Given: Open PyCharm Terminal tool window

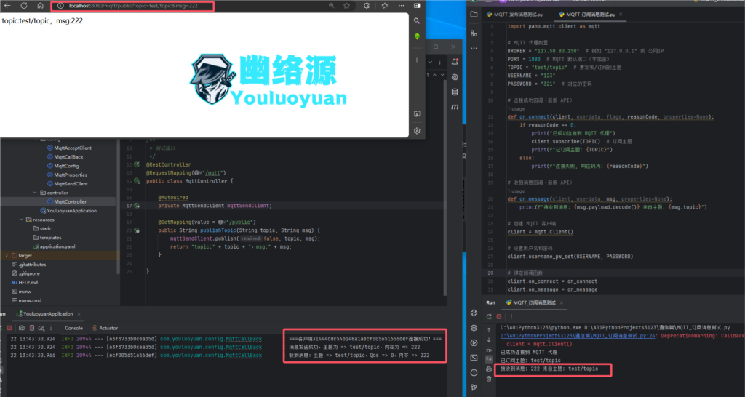Looking at the screenshot, I should 474,358.
